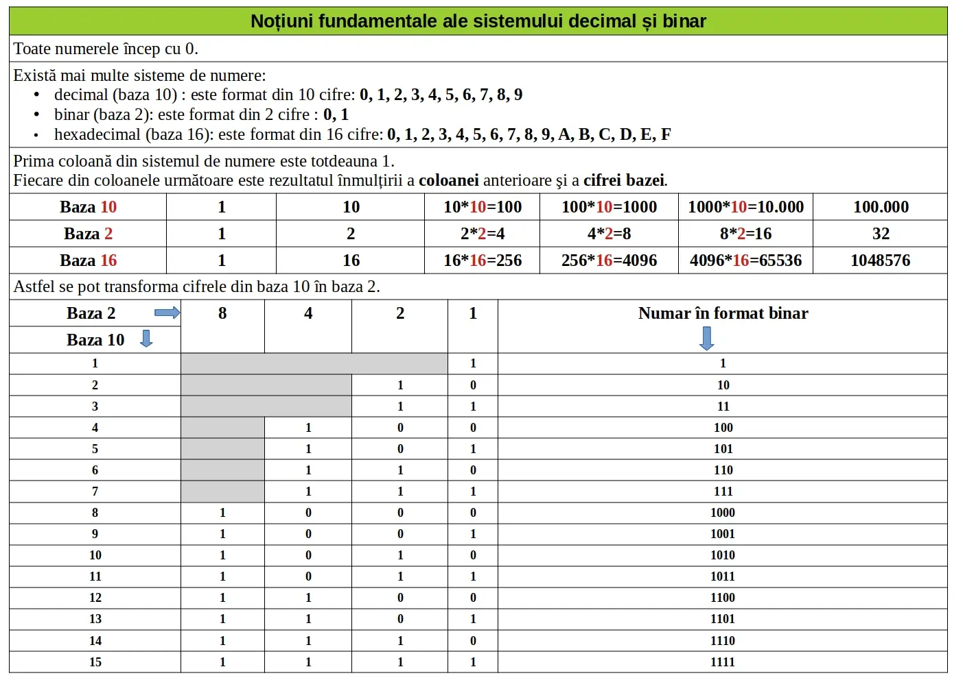
Task: Click the hexadecimal (baza 16) bullet line
Action: 362,134
